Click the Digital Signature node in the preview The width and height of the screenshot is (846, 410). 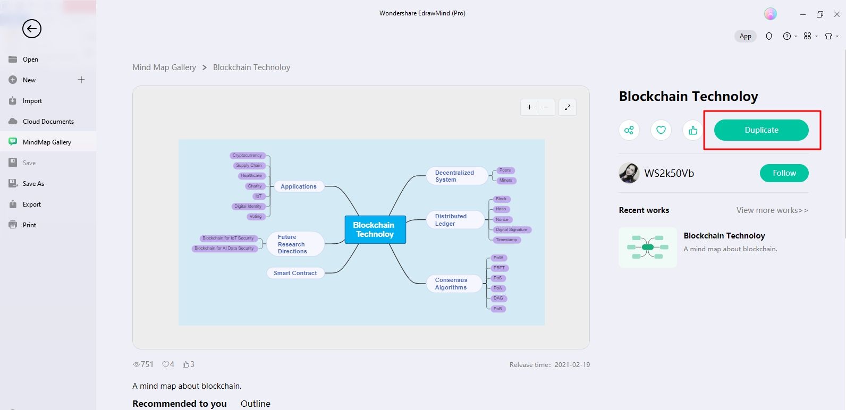pyautogui.click(x=512, y=229)
